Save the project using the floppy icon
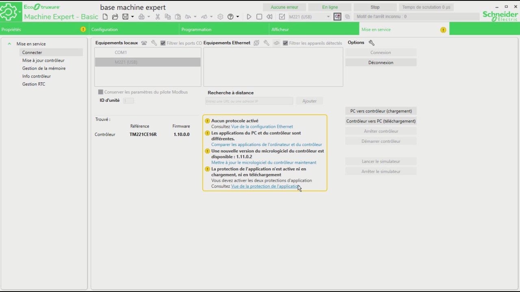 tap(125, 17)
